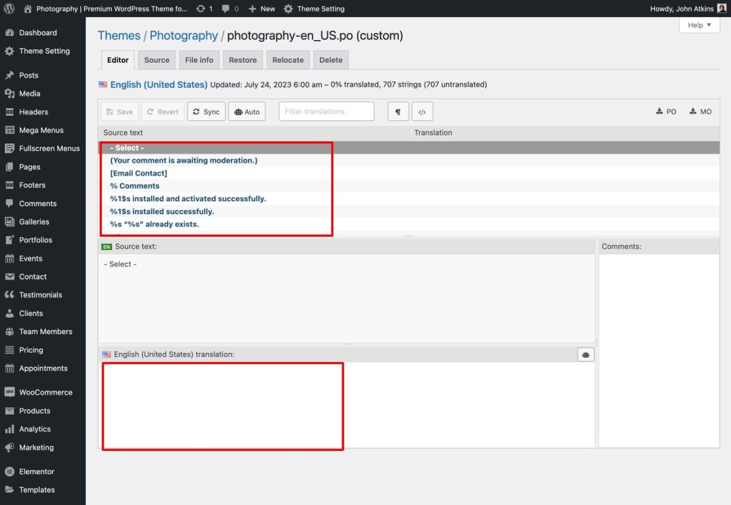Toggle the robot icon on the translation panel
Screen dimensions: 731x505
coord(585,354)
